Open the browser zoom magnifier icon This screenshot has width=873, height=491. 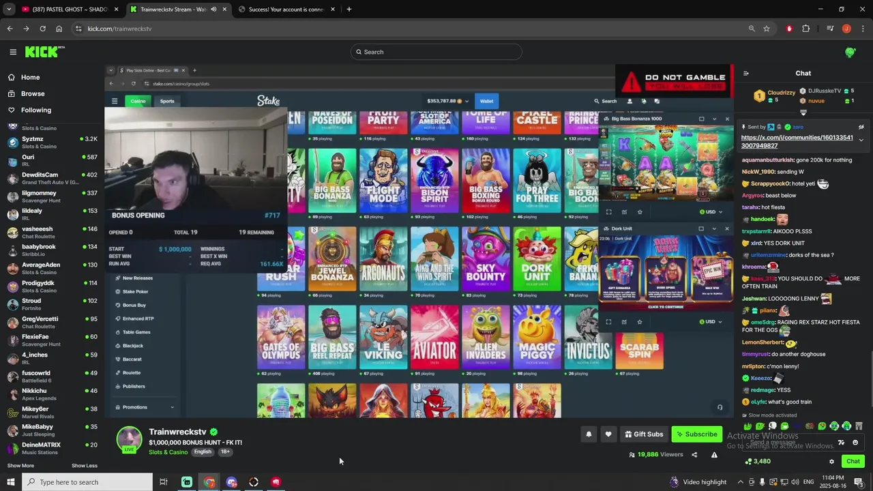[x=752, y=29]
